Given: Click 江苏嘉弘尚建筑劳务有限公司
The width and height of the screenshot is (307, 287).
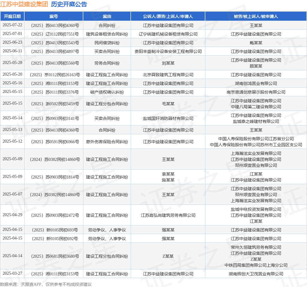Looking at the screenshot, I should (x=168, y=215).
